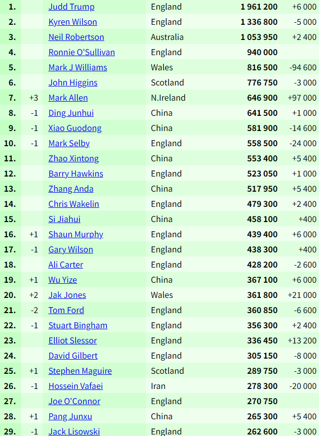Open Stuart Bingham's player page
The width and height of the screenshot is (319, 436).
click(77, 326)
